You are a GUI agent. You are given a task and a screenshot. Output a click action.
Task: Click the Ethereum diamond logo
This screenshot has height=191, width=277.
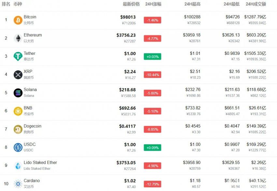point(18,38)
